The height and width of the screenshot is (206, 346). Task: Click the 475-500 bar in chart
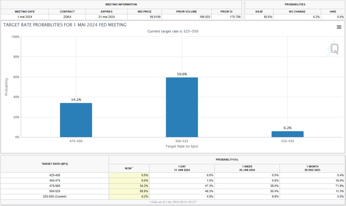tap(76, 120)
